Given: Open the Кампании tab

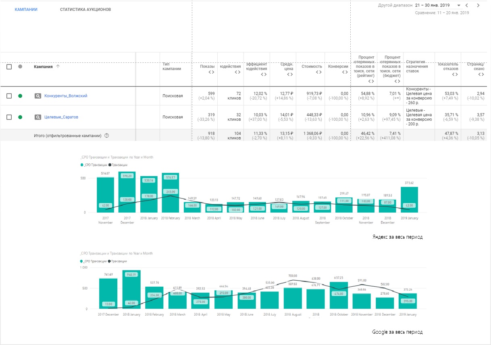Looking at the screenshot, I should tap(26, 9).
